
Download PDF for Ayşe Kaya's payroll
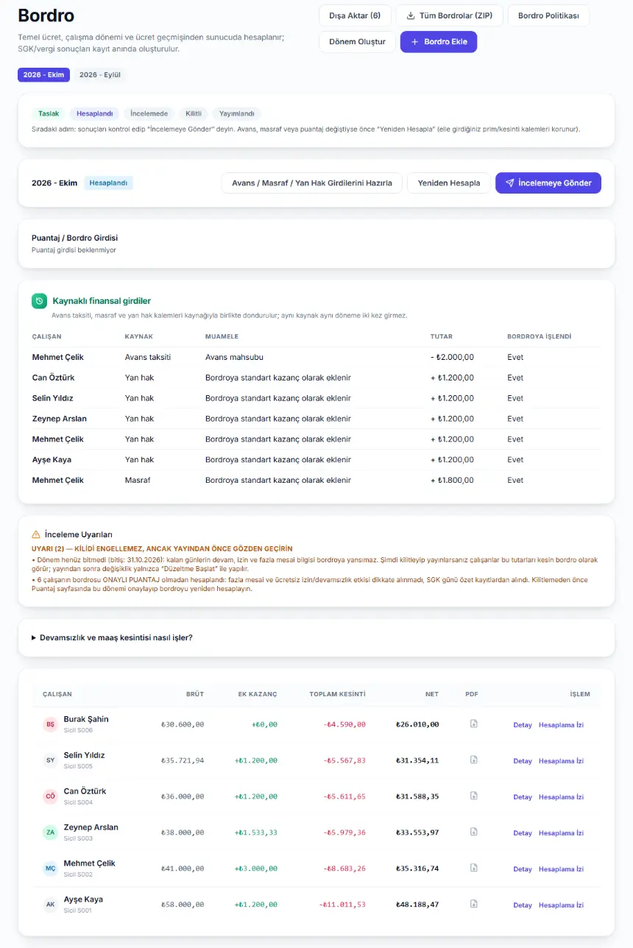pos(474,904)
